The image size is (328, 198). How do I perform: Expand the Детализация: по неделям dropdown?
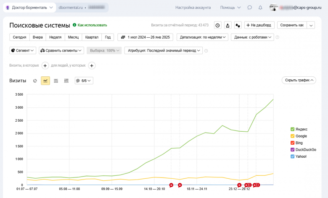click(202, 37)
